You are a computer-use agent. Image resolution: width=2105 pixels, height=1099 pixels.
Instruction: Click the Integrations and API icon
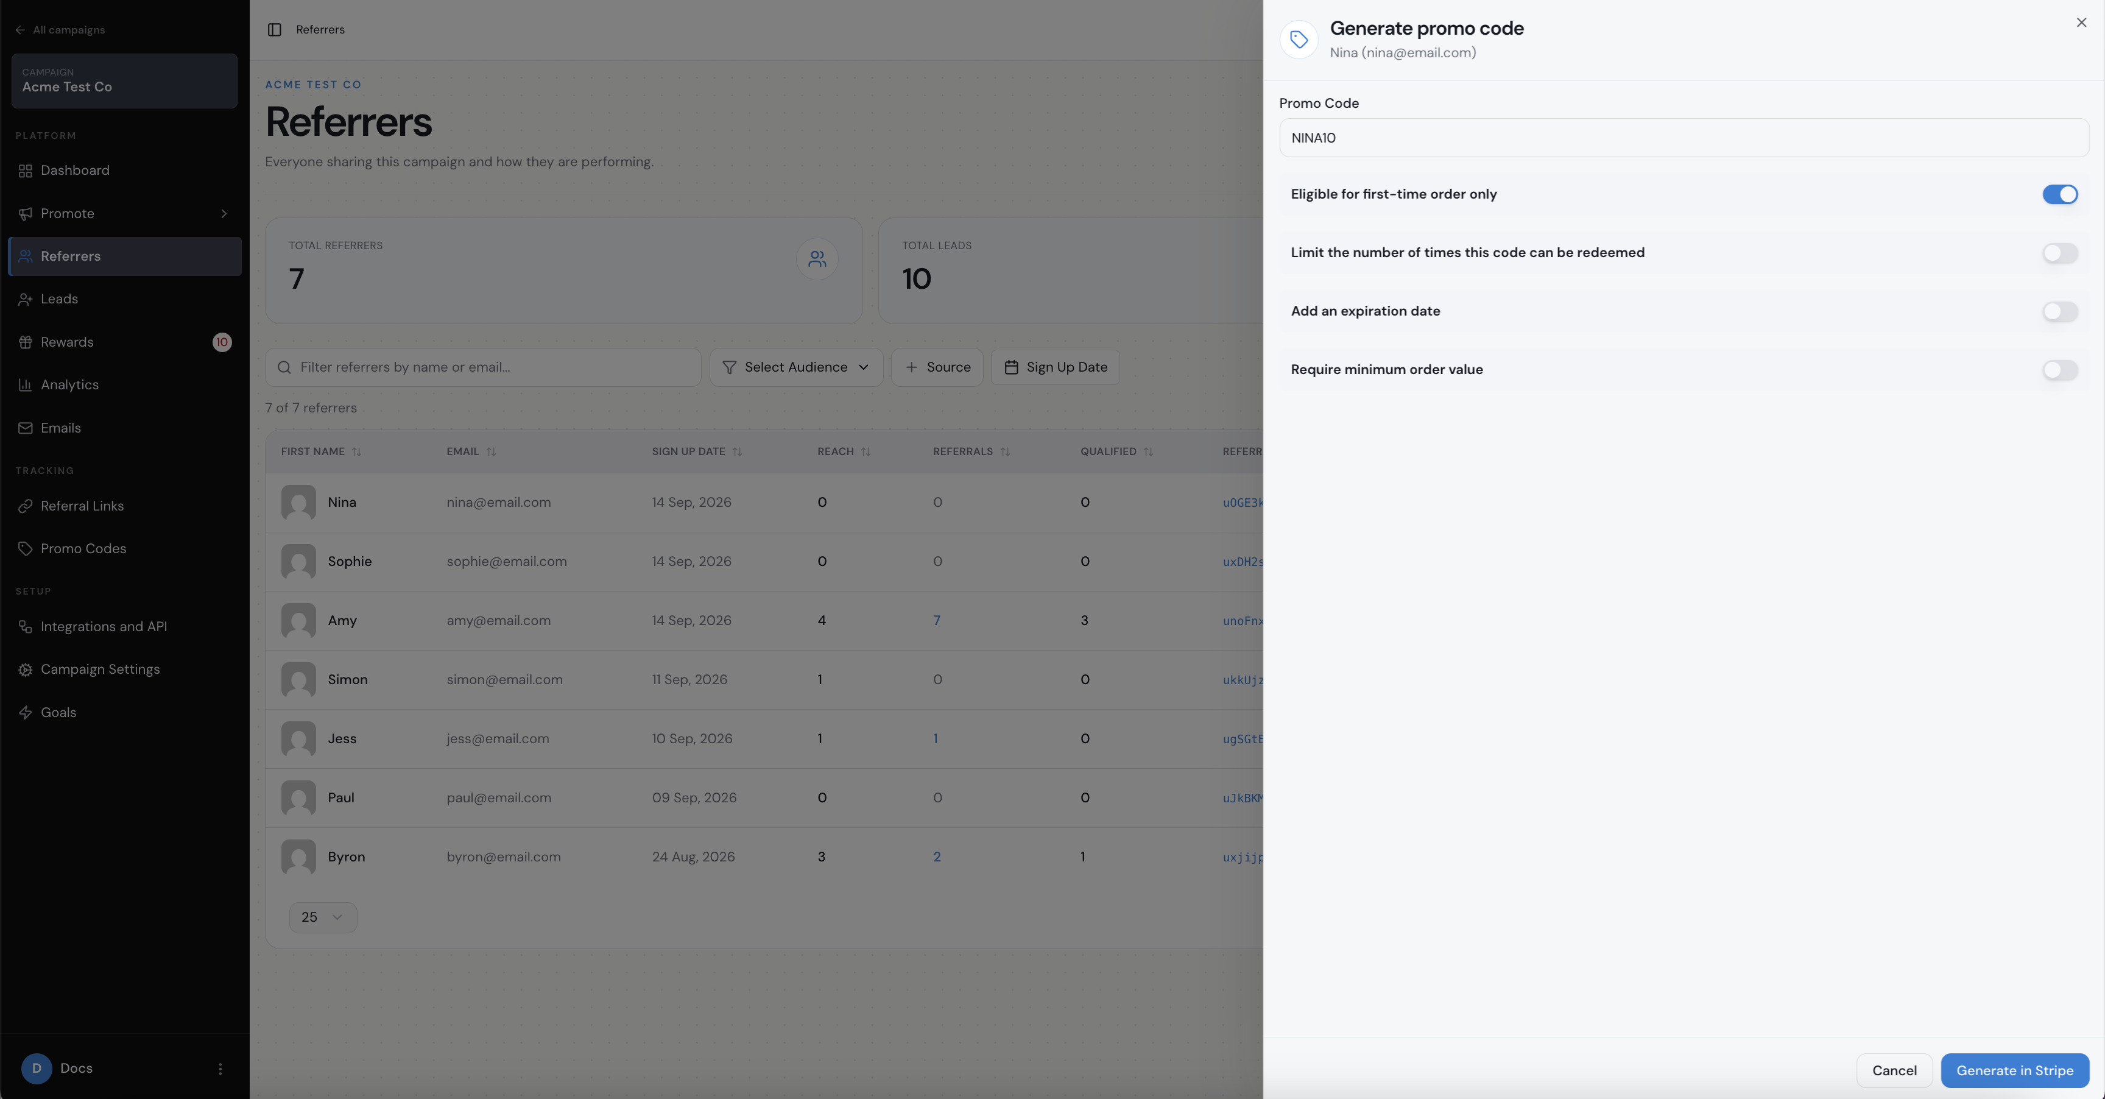(x=26, y=627)
